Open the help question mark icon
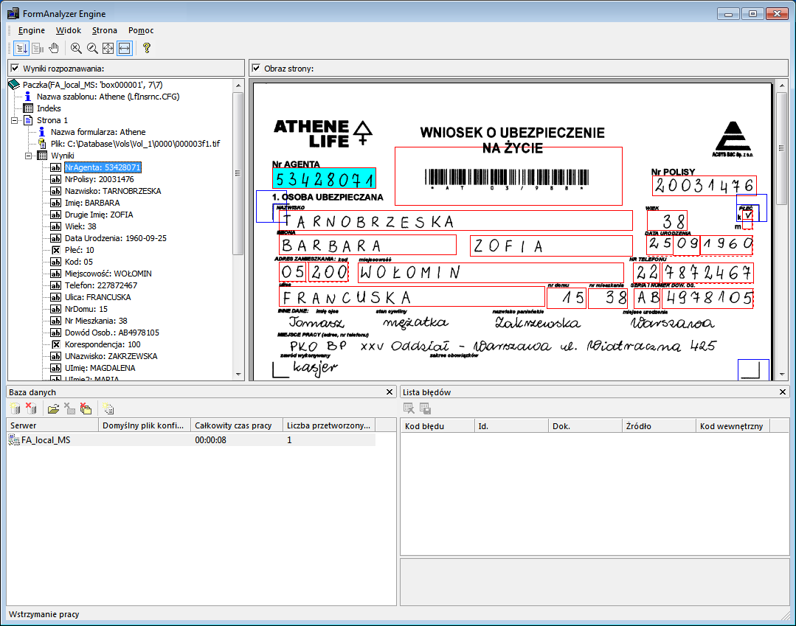796x626 pixels. point(147,48)
